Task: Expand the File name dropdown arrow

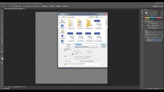Action: [x=97, y=44]
